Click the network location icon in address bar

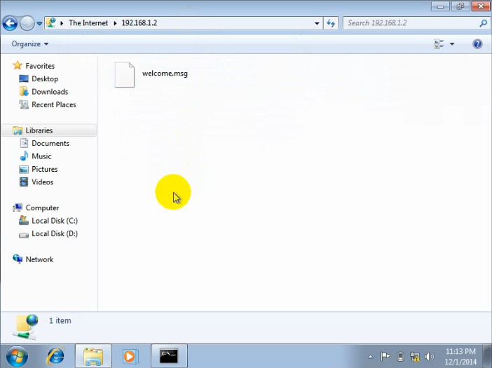click(x=51, y=23)
